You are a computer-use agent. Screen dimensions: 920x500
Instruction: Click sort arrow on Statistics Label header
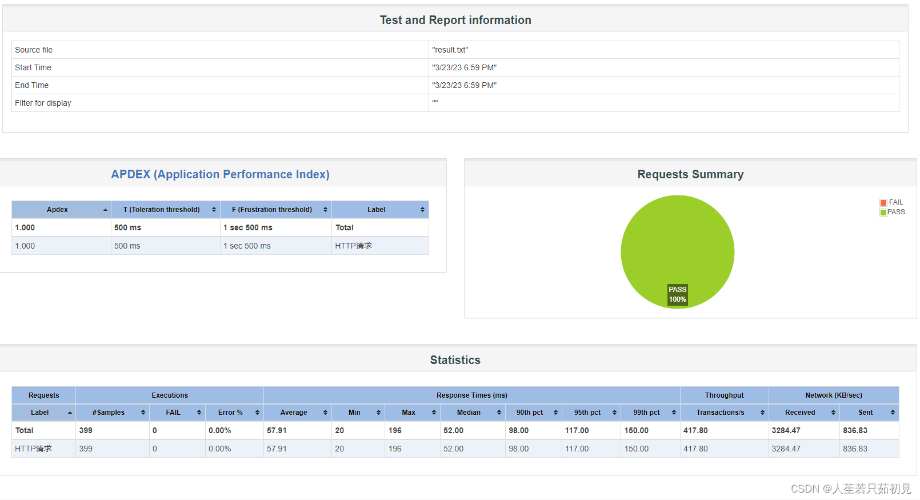tap(70, 413)
